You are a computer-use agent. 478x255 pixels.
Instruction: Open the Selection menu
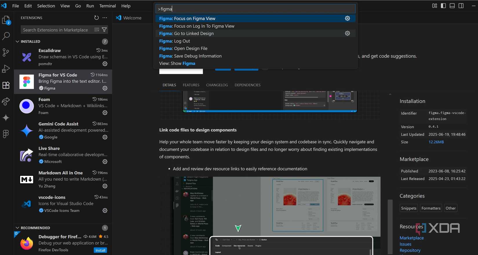point(46,6)
